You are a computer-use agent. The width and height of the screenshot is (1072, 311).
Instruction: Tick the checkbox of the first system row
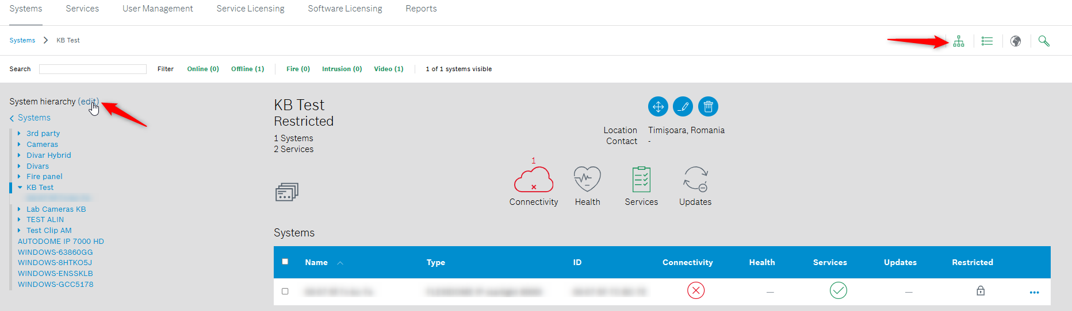click(285, 291)
